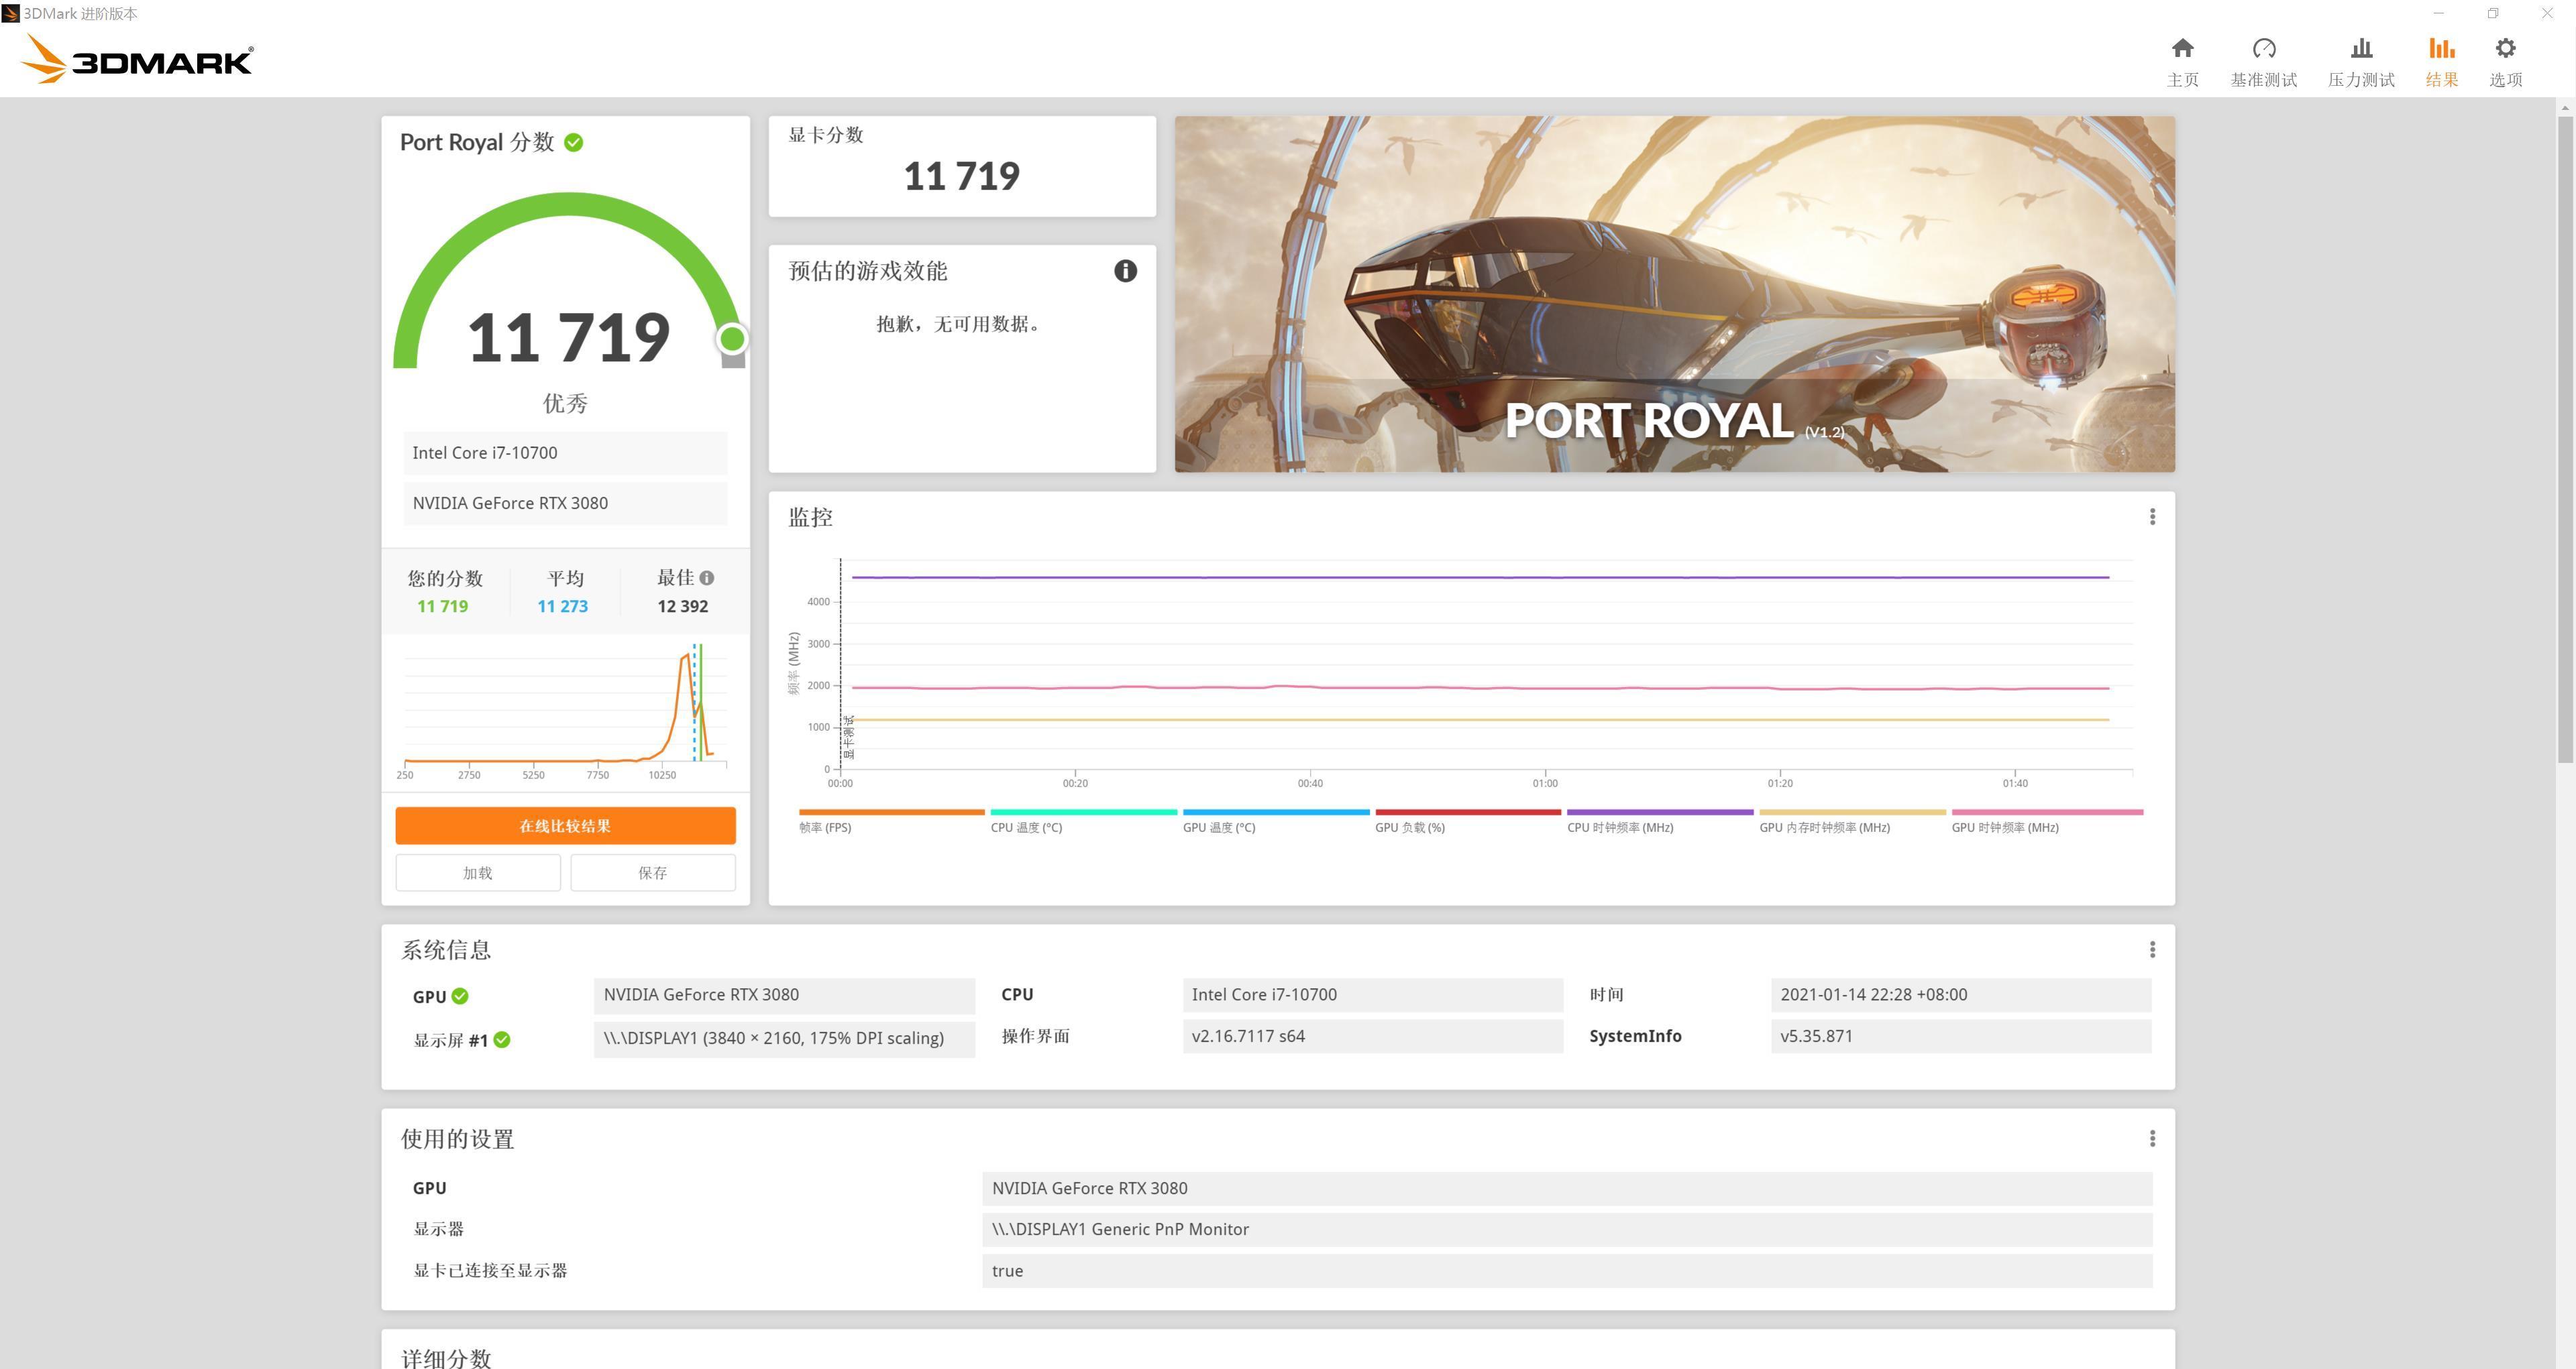2576x1369 pixels.
Task: Open the 选项 options tab
Action: click(x=2505, y=62)
